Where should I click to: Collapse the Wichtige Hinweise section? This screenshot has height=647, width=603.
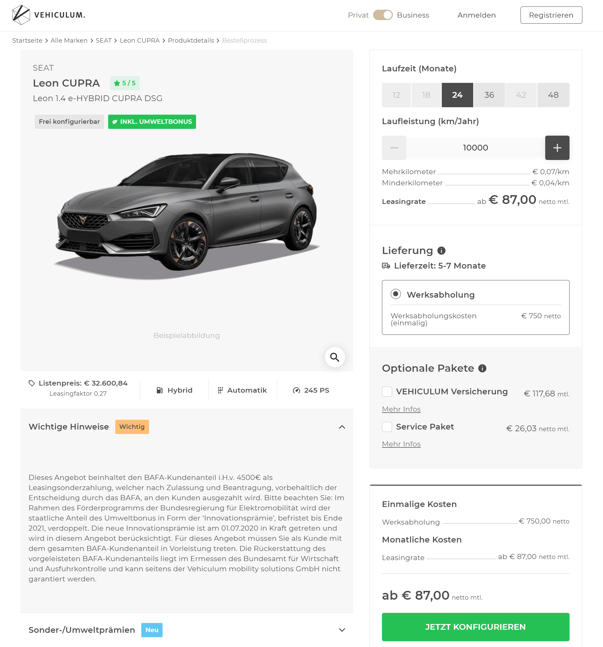(x=342, y=427)
